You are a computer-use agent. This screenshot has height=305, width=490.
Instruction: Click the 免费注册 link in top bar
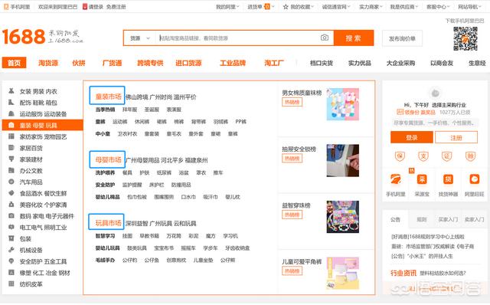[116, 7]
